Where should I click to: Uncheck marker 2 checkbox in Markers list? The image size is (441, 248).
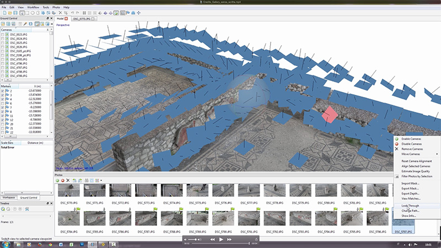coord(3,91)
